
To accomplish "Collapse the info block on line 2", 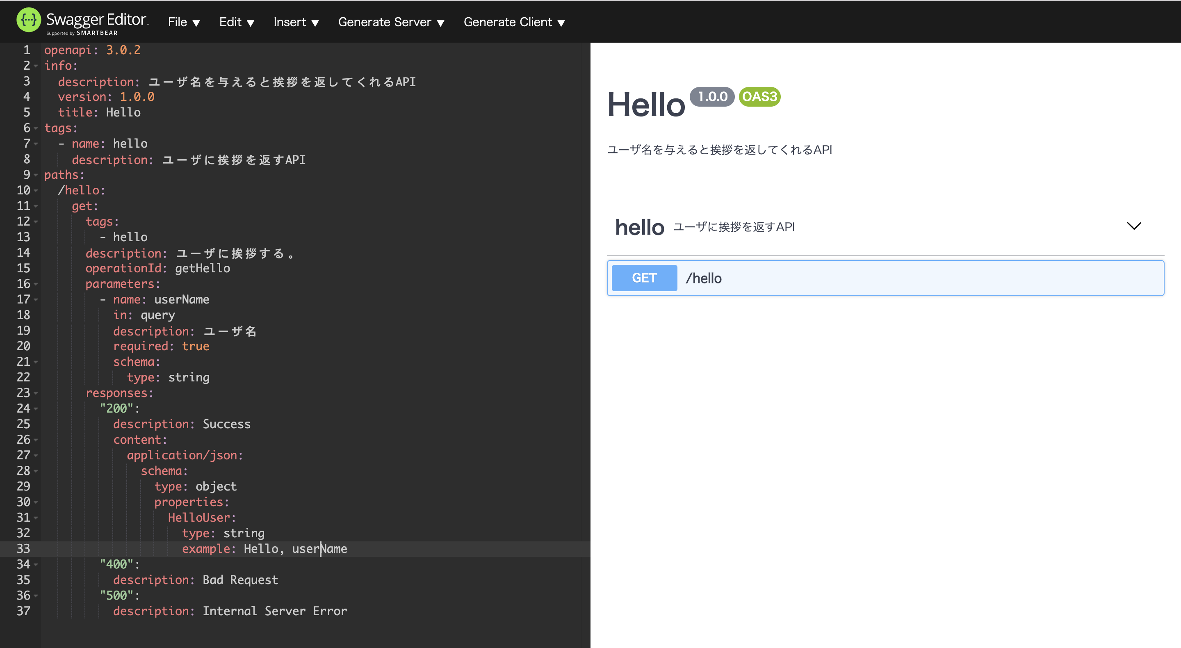I will click(x=35, y=66).
